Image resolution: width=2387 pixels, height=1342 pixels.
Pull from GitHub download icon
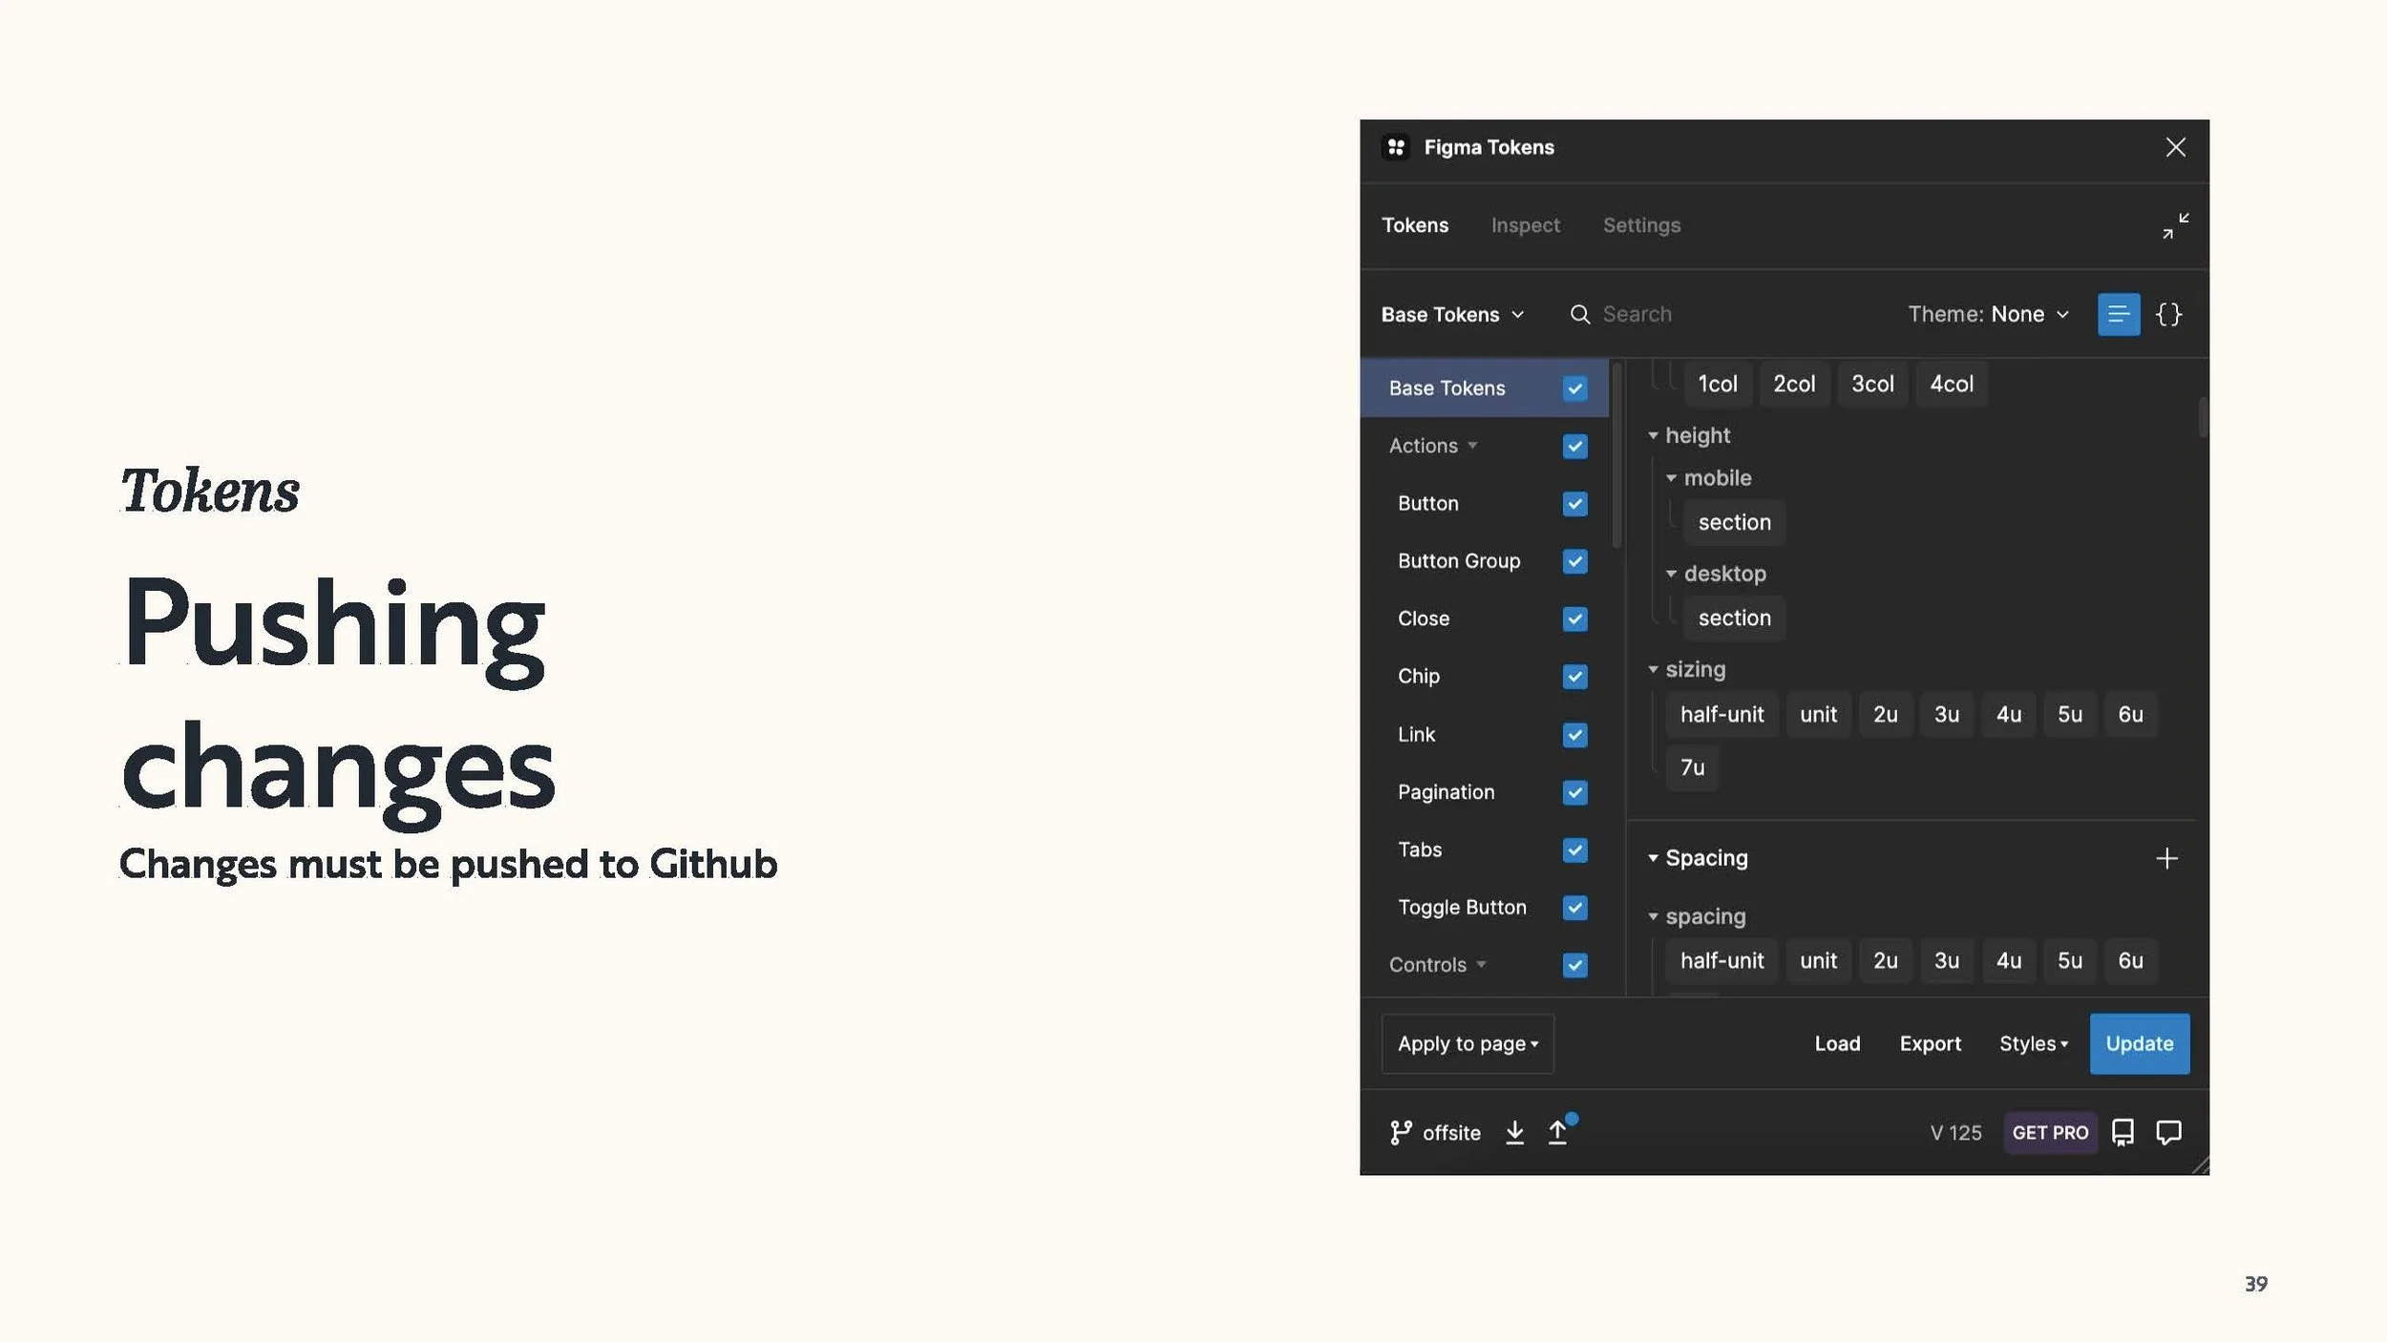point(1514,1132)
